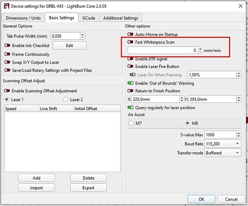Screen dimensions: 248x206
Task: Click the Fast Whitespace Scan speed field
Action: 163,50
